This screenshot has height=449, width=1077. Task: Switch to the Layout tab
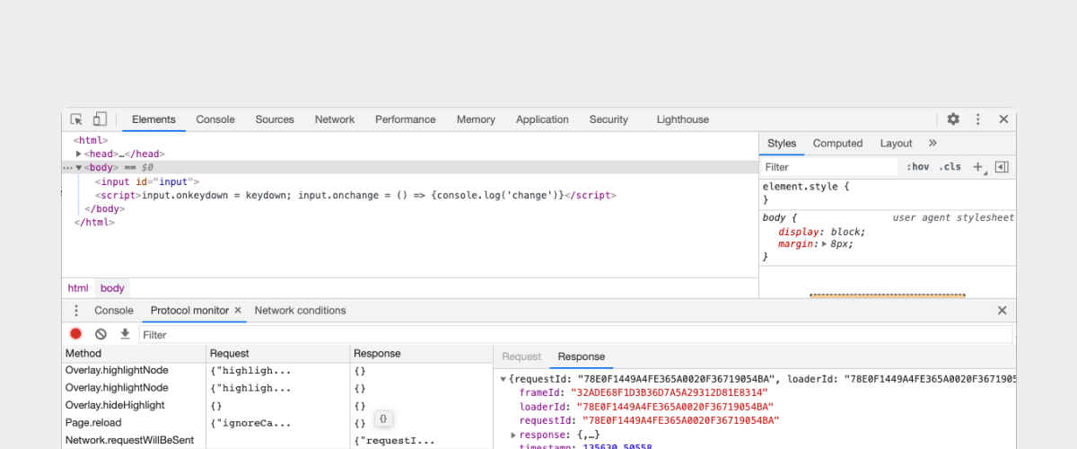coord(896,143)
